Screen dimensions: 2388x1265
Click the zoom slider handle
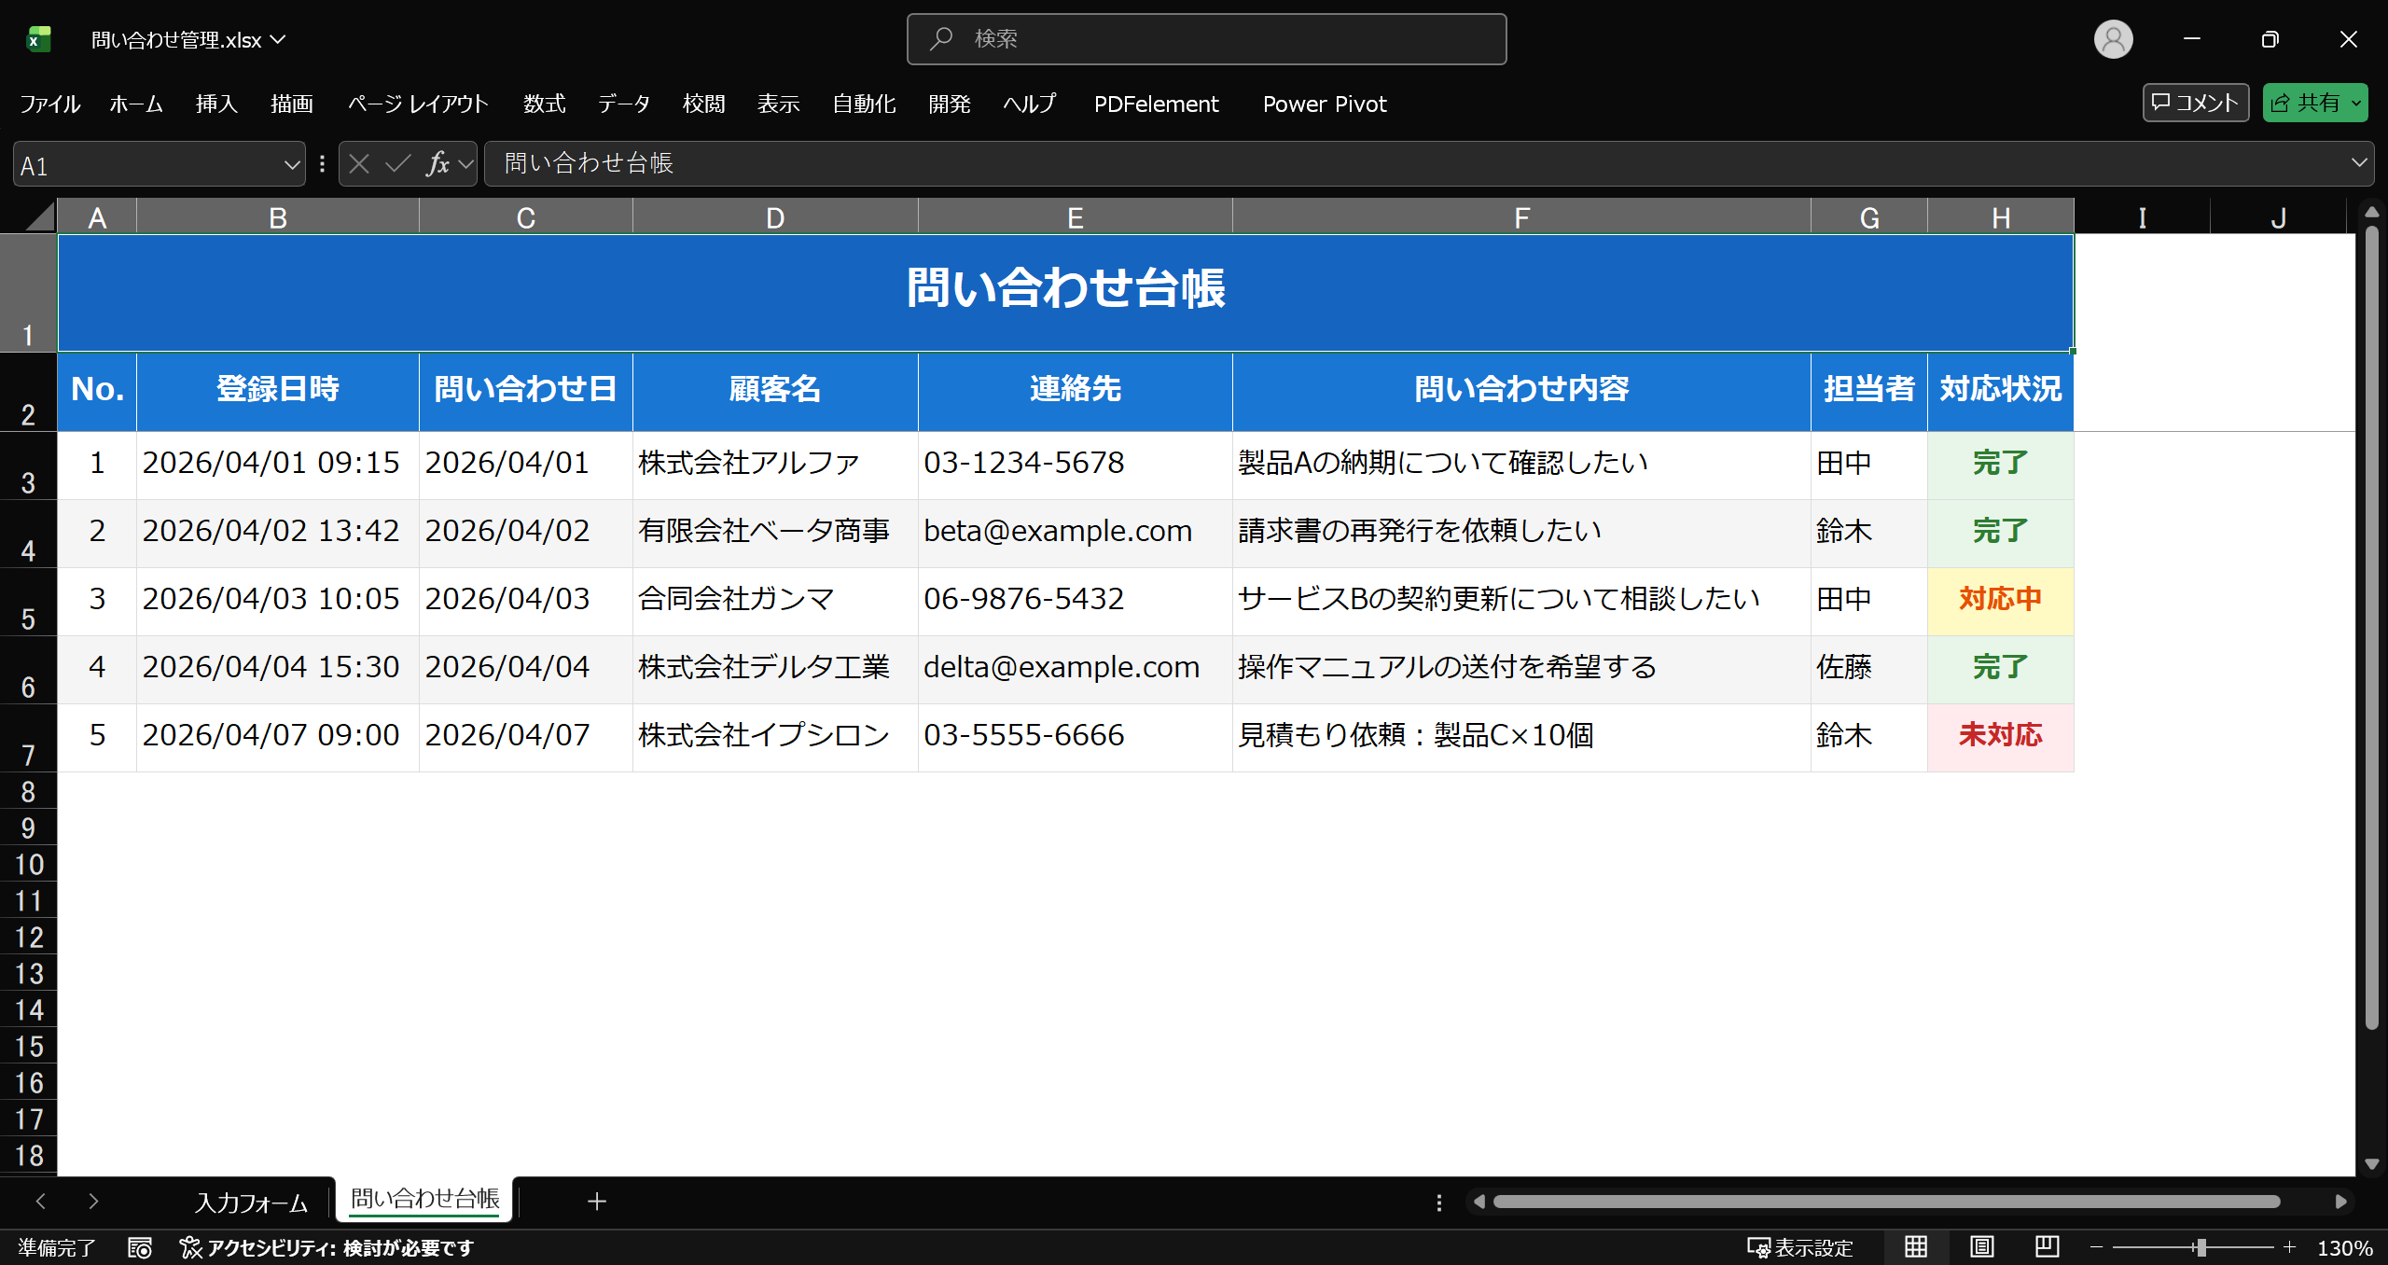[x=2201, y=1247]
